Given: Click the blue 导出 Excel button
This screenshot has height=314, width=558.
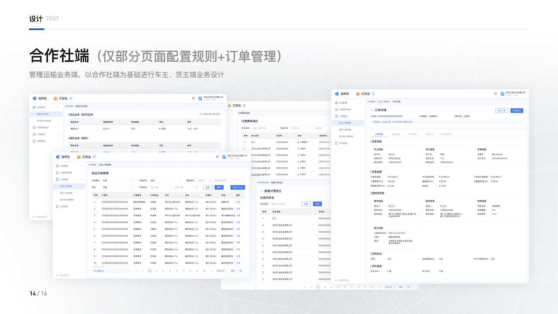Looking at the screenshot, I should point(237,187).
